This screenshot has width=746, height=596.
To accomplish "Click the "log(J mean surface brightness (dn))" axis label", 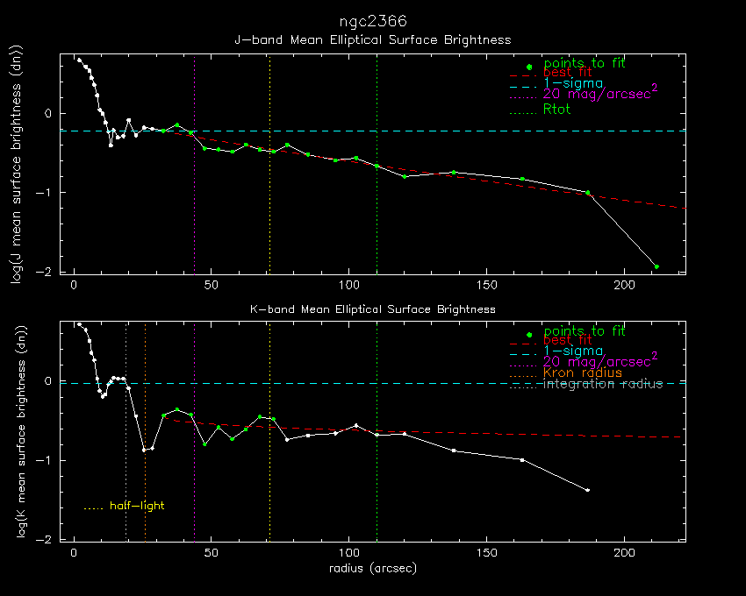I will click(x=18, y=165).
